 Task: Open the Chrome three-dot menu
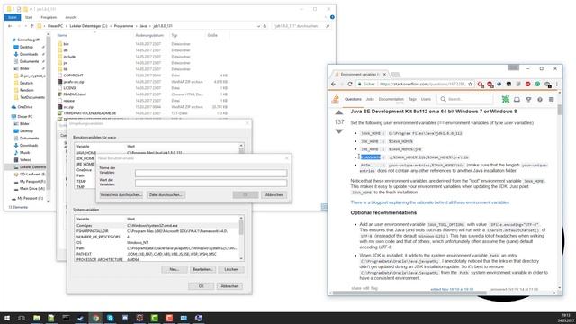(557, 84)
